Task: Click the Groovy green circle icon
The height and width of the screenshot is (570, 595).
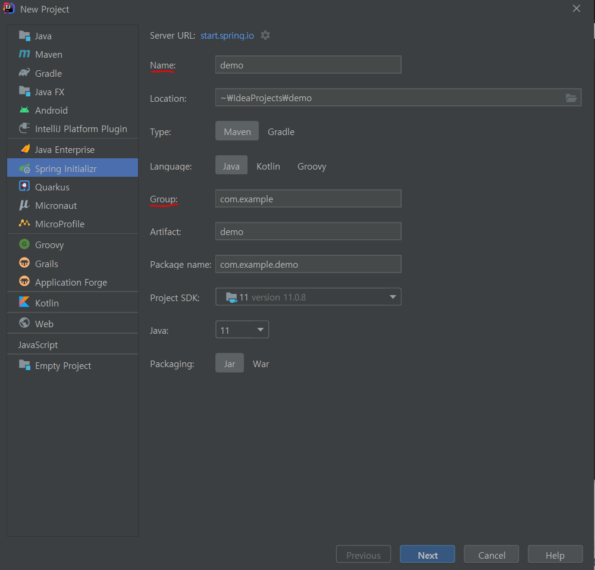Action: tap(24, 244)
